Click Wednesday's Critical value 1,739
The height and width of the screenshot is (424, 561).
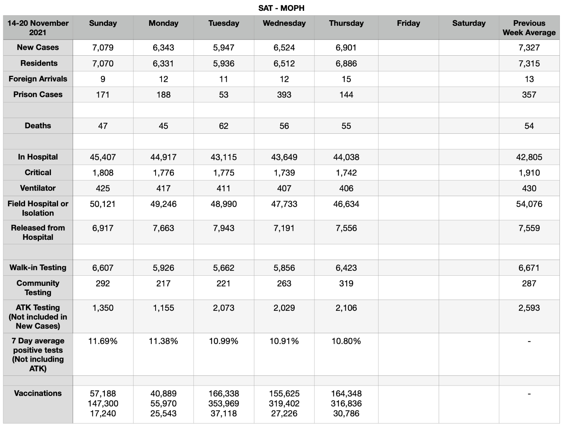click(284, 173)
